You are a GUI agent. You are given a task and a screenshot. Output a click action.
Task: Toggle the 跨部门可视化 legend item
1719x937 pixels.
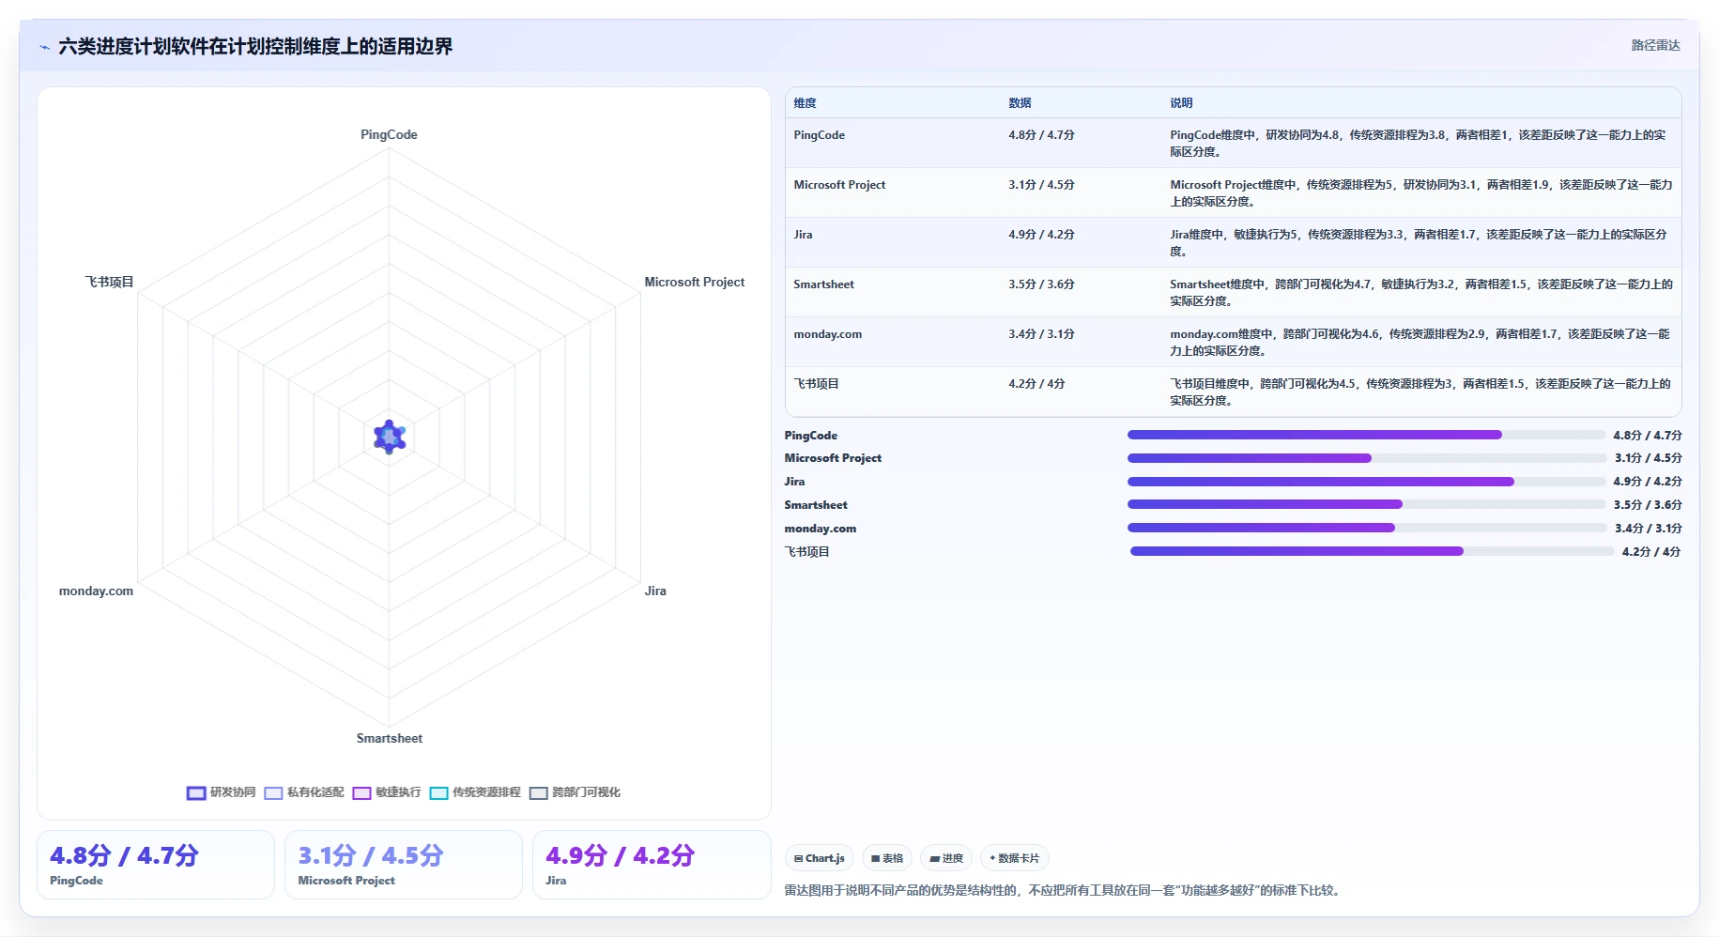575,792
